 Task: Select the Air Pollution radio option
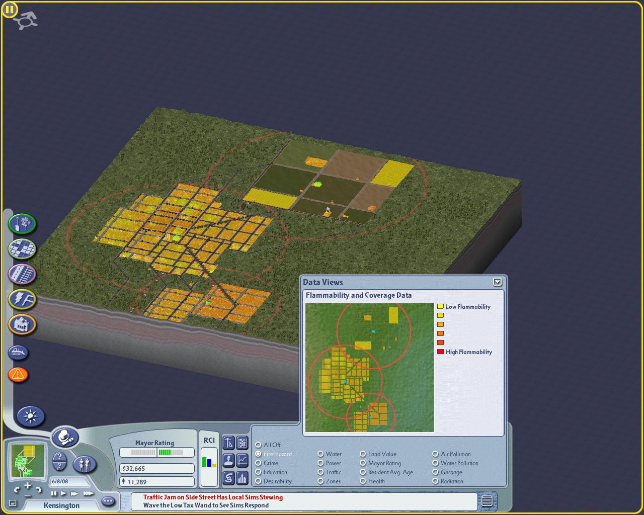pos(435,454)
